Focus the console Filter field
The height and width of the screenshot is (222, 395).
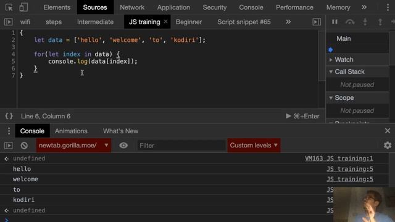pos(181,146)
